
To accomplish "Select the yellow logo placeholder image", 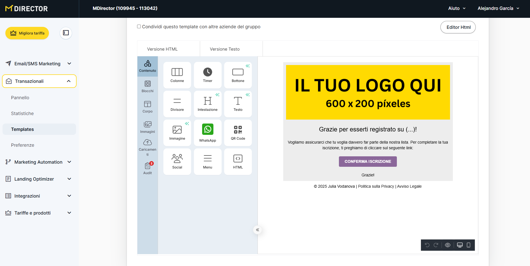I will coord(368,92).
